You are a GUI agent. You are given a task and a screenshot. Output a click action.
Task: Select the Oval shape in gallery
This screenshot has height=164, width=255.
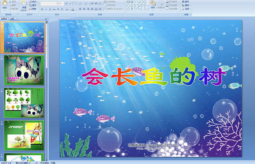tap(145, 2)
